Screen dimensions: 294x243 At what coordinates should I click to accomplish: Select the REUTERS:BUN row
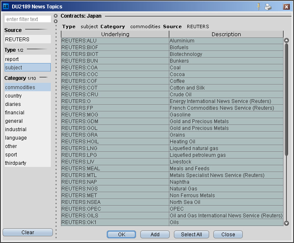click(x=172, y=61)
